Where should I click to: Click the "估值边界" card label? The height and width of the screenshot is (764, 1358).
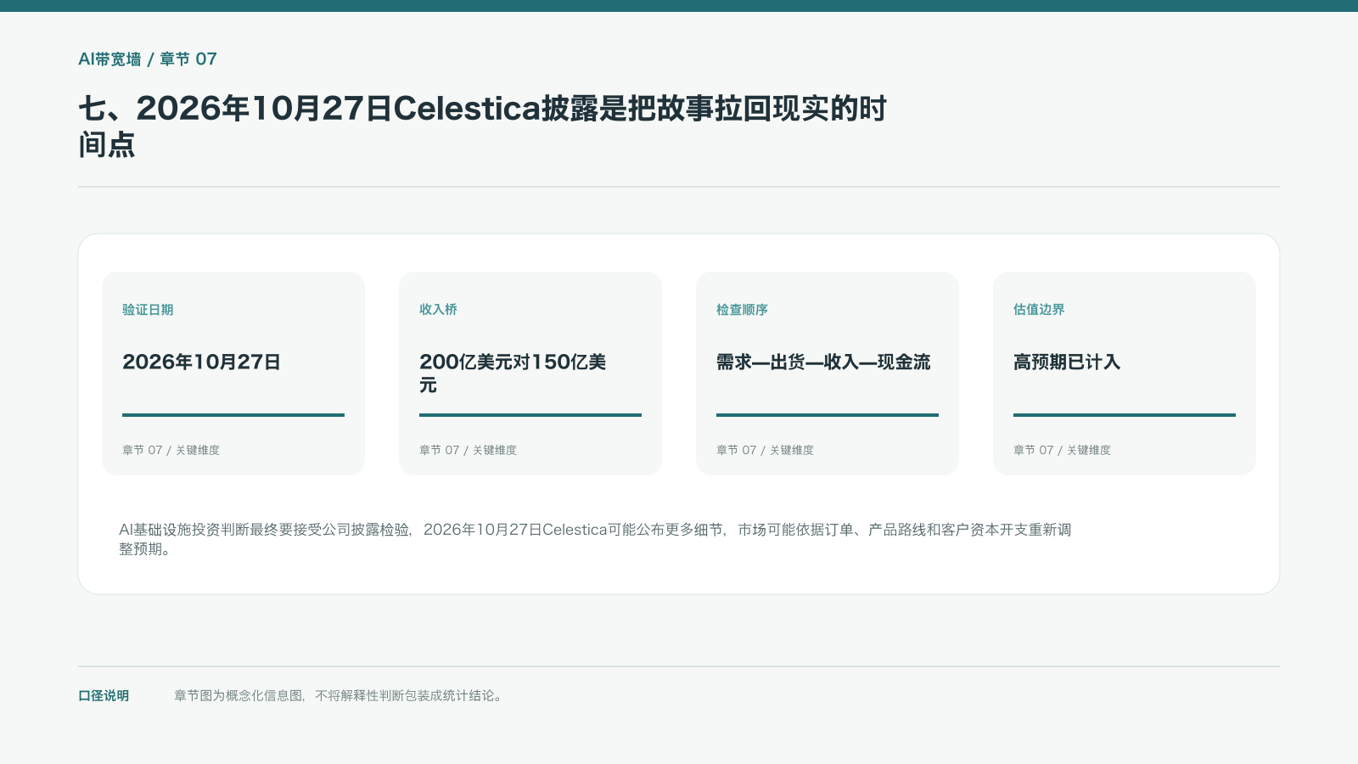[x=1039, y=310]
